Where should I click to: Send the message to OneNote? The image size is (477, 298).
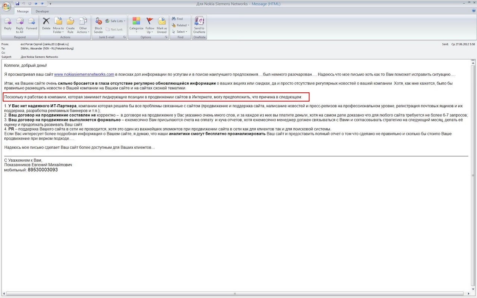(x=199, y=25)
